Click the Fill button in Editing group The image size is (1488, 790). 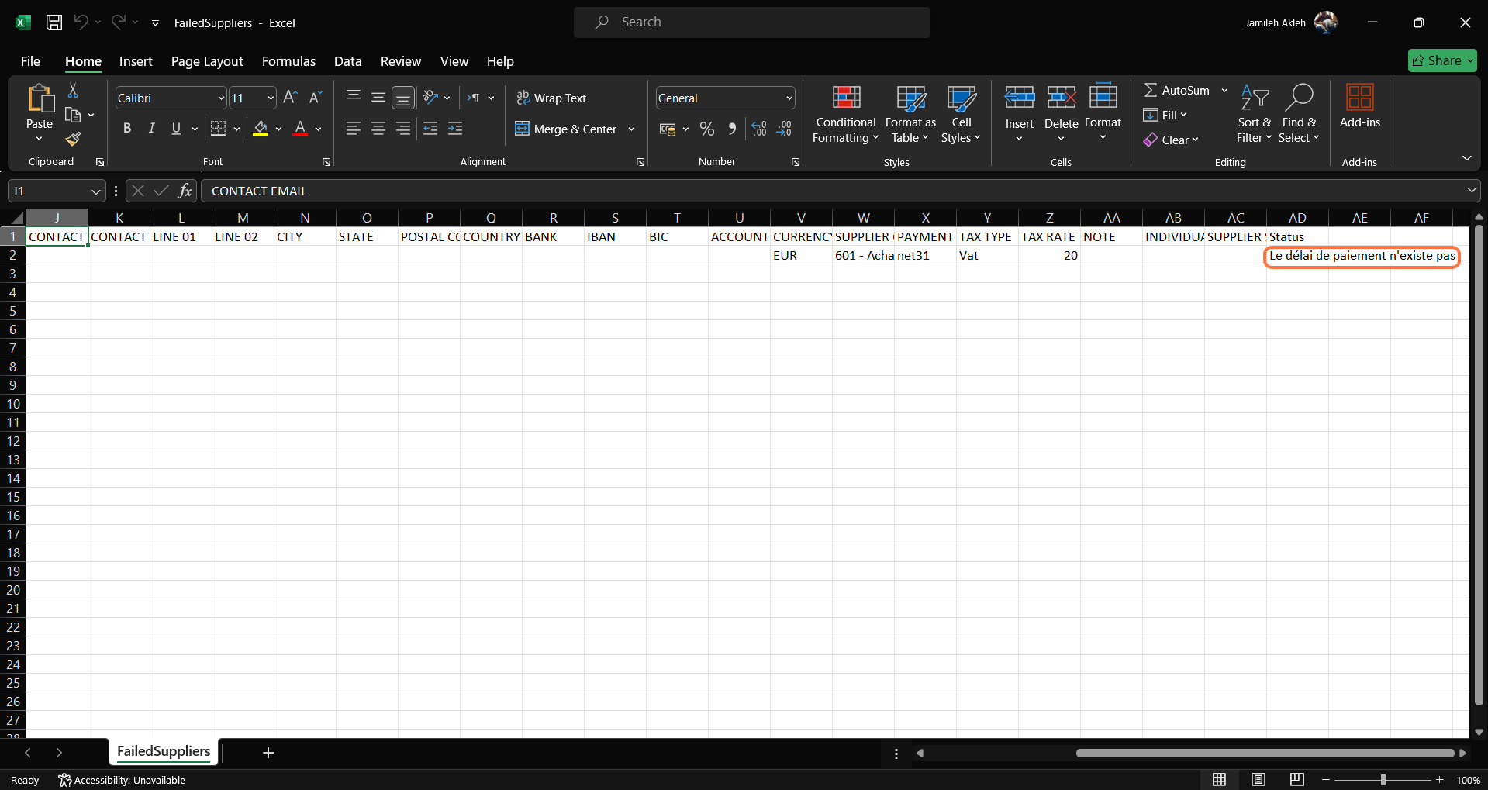1165,115
